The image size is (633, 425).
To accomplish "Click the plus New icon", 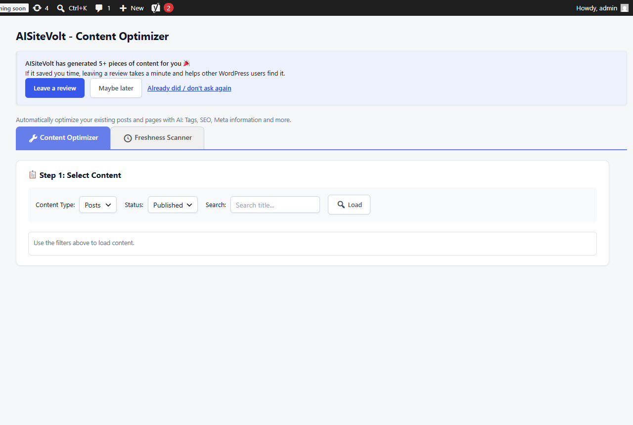I will click(123, 8).
